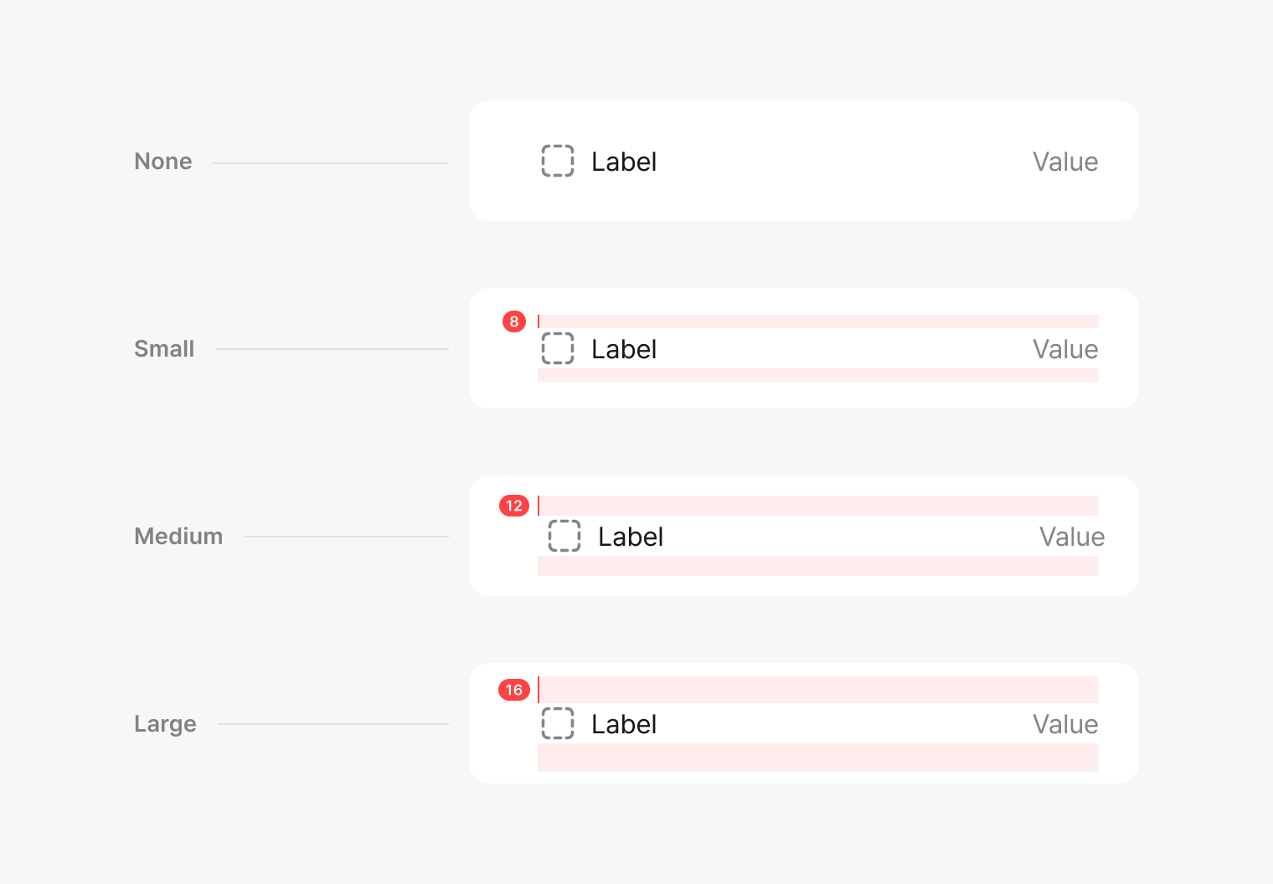This screenshot has width=1273, height=884.
Task: Select the "Medium" padding heading
Action: [x=178, y=537]
